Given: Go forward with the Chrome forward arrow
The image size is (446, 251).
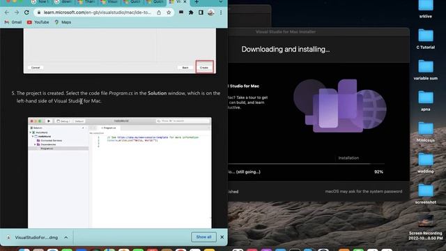Looking at the screenshot, I should (x=17, y=13).
